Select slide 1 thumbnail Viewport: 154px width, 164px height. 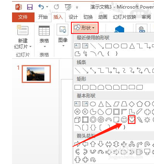[36, 74]
